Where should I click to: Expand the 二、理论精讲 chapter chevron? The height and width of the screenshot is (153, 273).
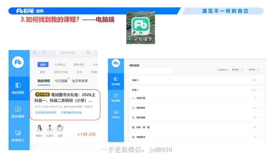(260, 108)
